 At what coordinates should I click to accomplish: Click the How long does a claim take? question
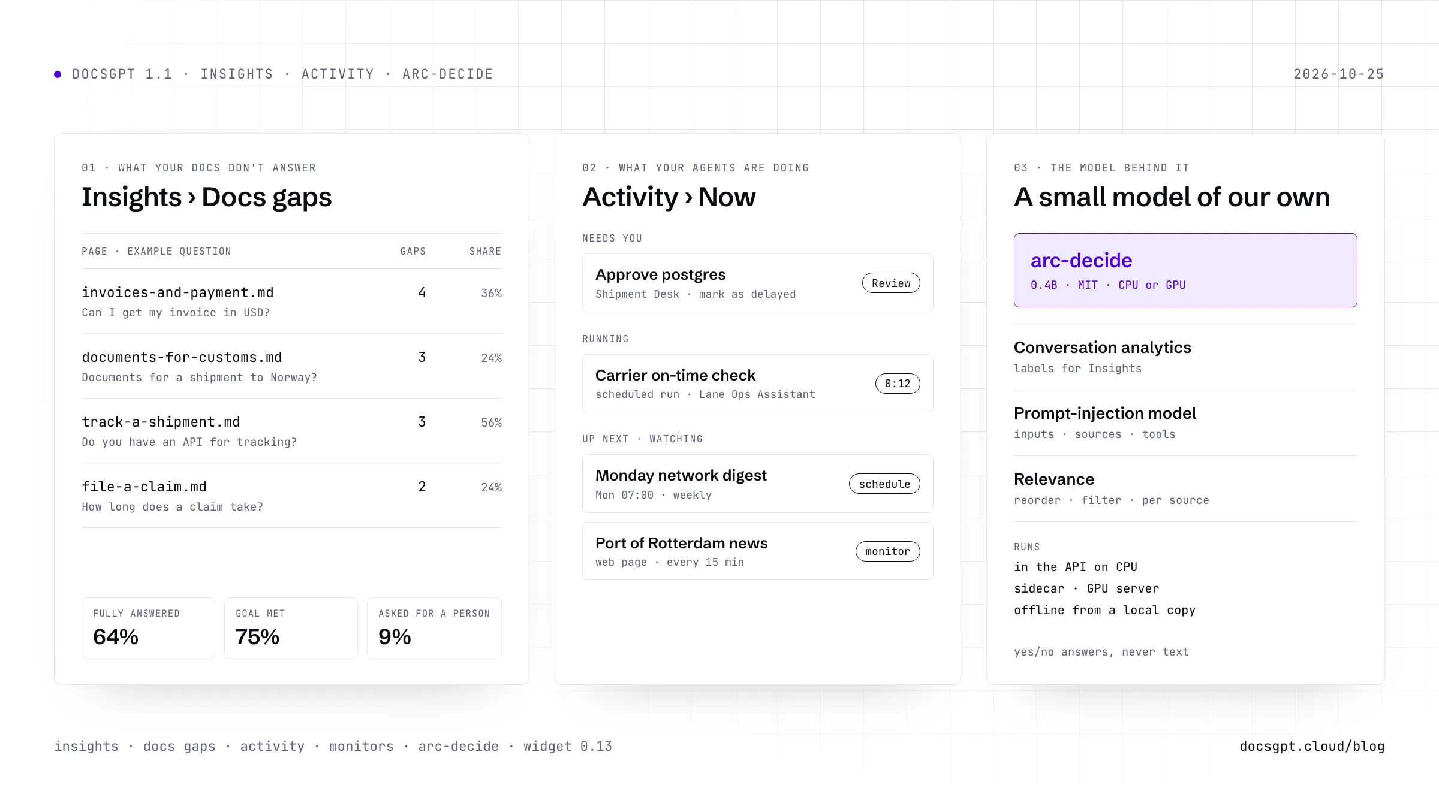coord(172,507)
